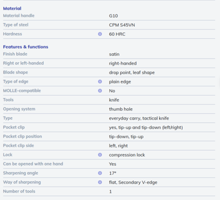The width and height of the screenshot is (220, 200).
Task: Open the Sharpening angle info icon
Action: tap(100, 173)
